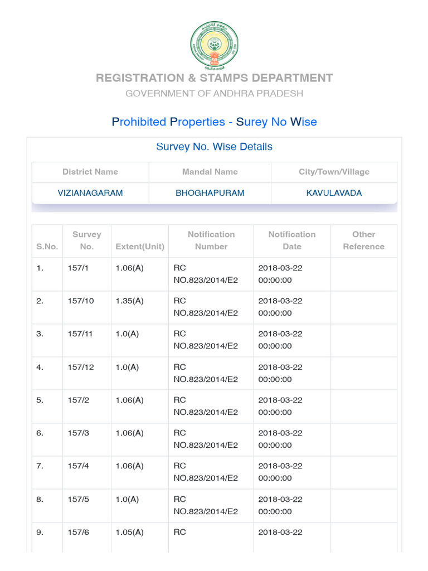Click the Registration & Stamps Department heading
The width and height of the screenshot is (428, 571).
pos(214,78)
